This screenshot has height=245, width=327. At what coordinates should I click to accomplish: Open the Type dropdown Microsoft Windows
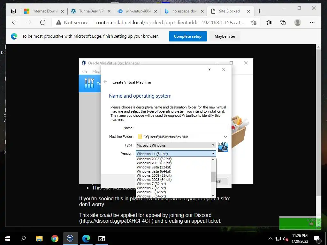click(x=176, y=145)
